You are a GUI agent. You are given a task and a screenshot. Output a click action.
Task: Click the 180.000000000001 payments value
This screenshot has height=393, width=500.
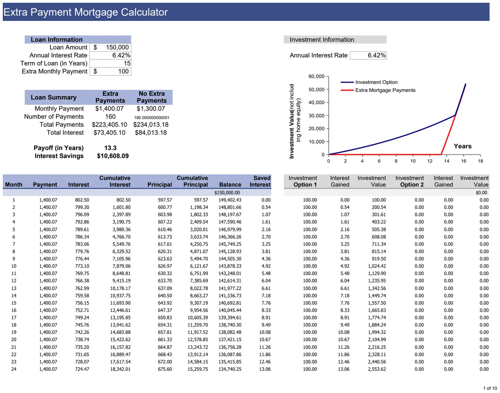(152, 117)
